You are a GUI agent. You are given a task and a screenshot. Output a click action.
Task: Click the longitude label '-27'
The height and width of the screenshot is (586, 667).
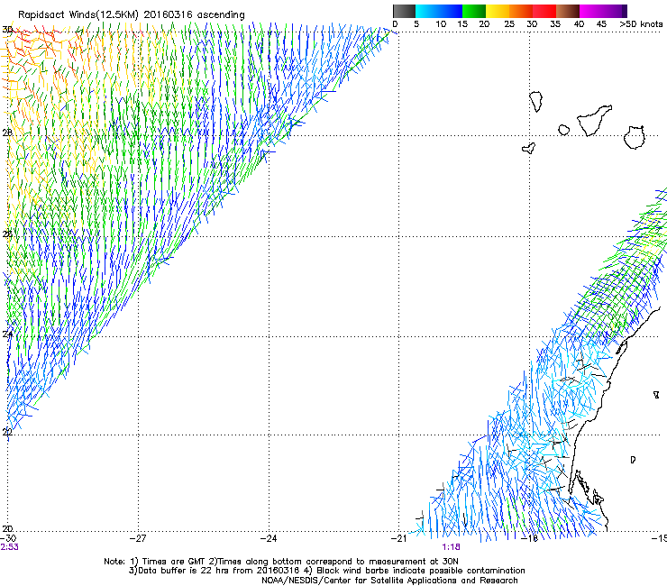(138, 538)
